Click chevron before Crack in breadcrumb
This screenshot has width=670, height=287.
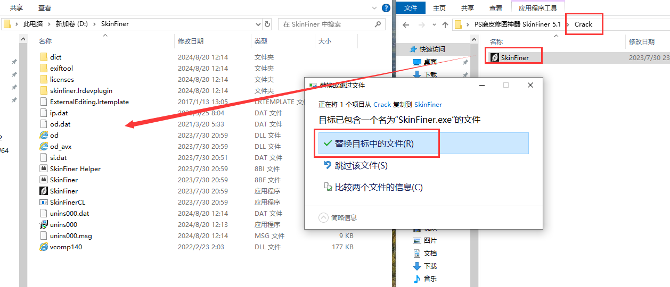[x=569, y=24]
